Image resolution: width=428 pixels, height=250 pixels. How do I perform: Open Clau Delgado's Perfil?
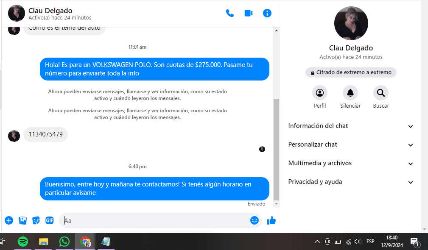pos(320,93)
